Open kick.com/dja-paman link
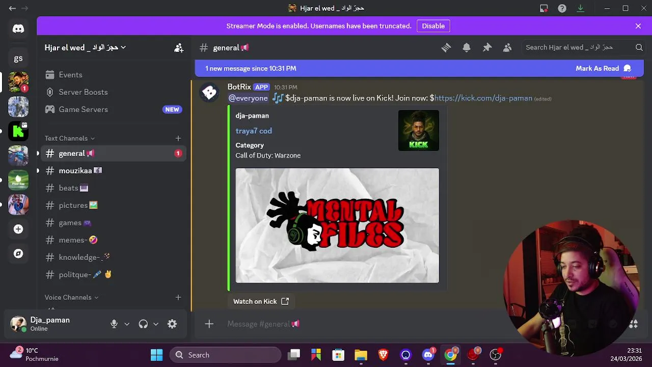652x367 pixels. [x=483, y=98]
